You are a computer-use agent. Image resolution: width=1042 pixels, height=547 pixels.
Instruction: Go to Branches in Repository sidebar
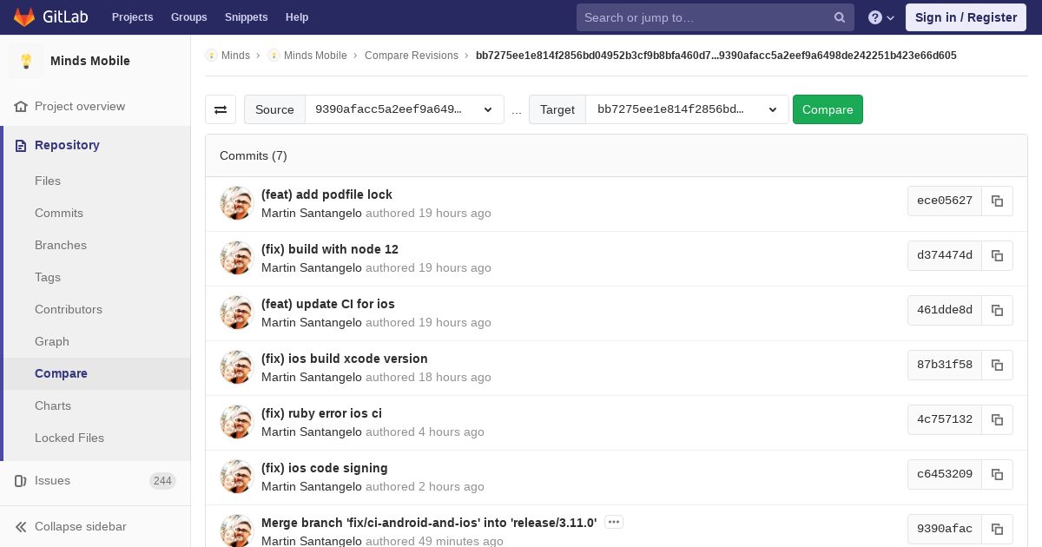click(61, 245)
